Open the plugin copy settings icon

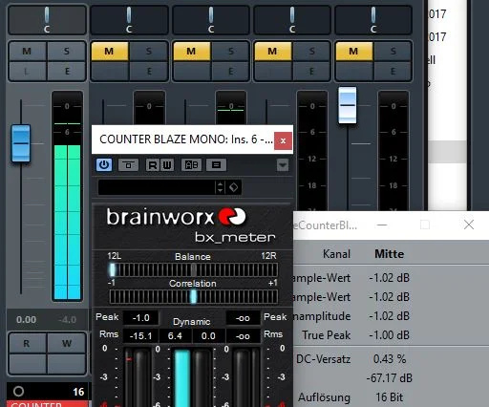click(216, 165)
